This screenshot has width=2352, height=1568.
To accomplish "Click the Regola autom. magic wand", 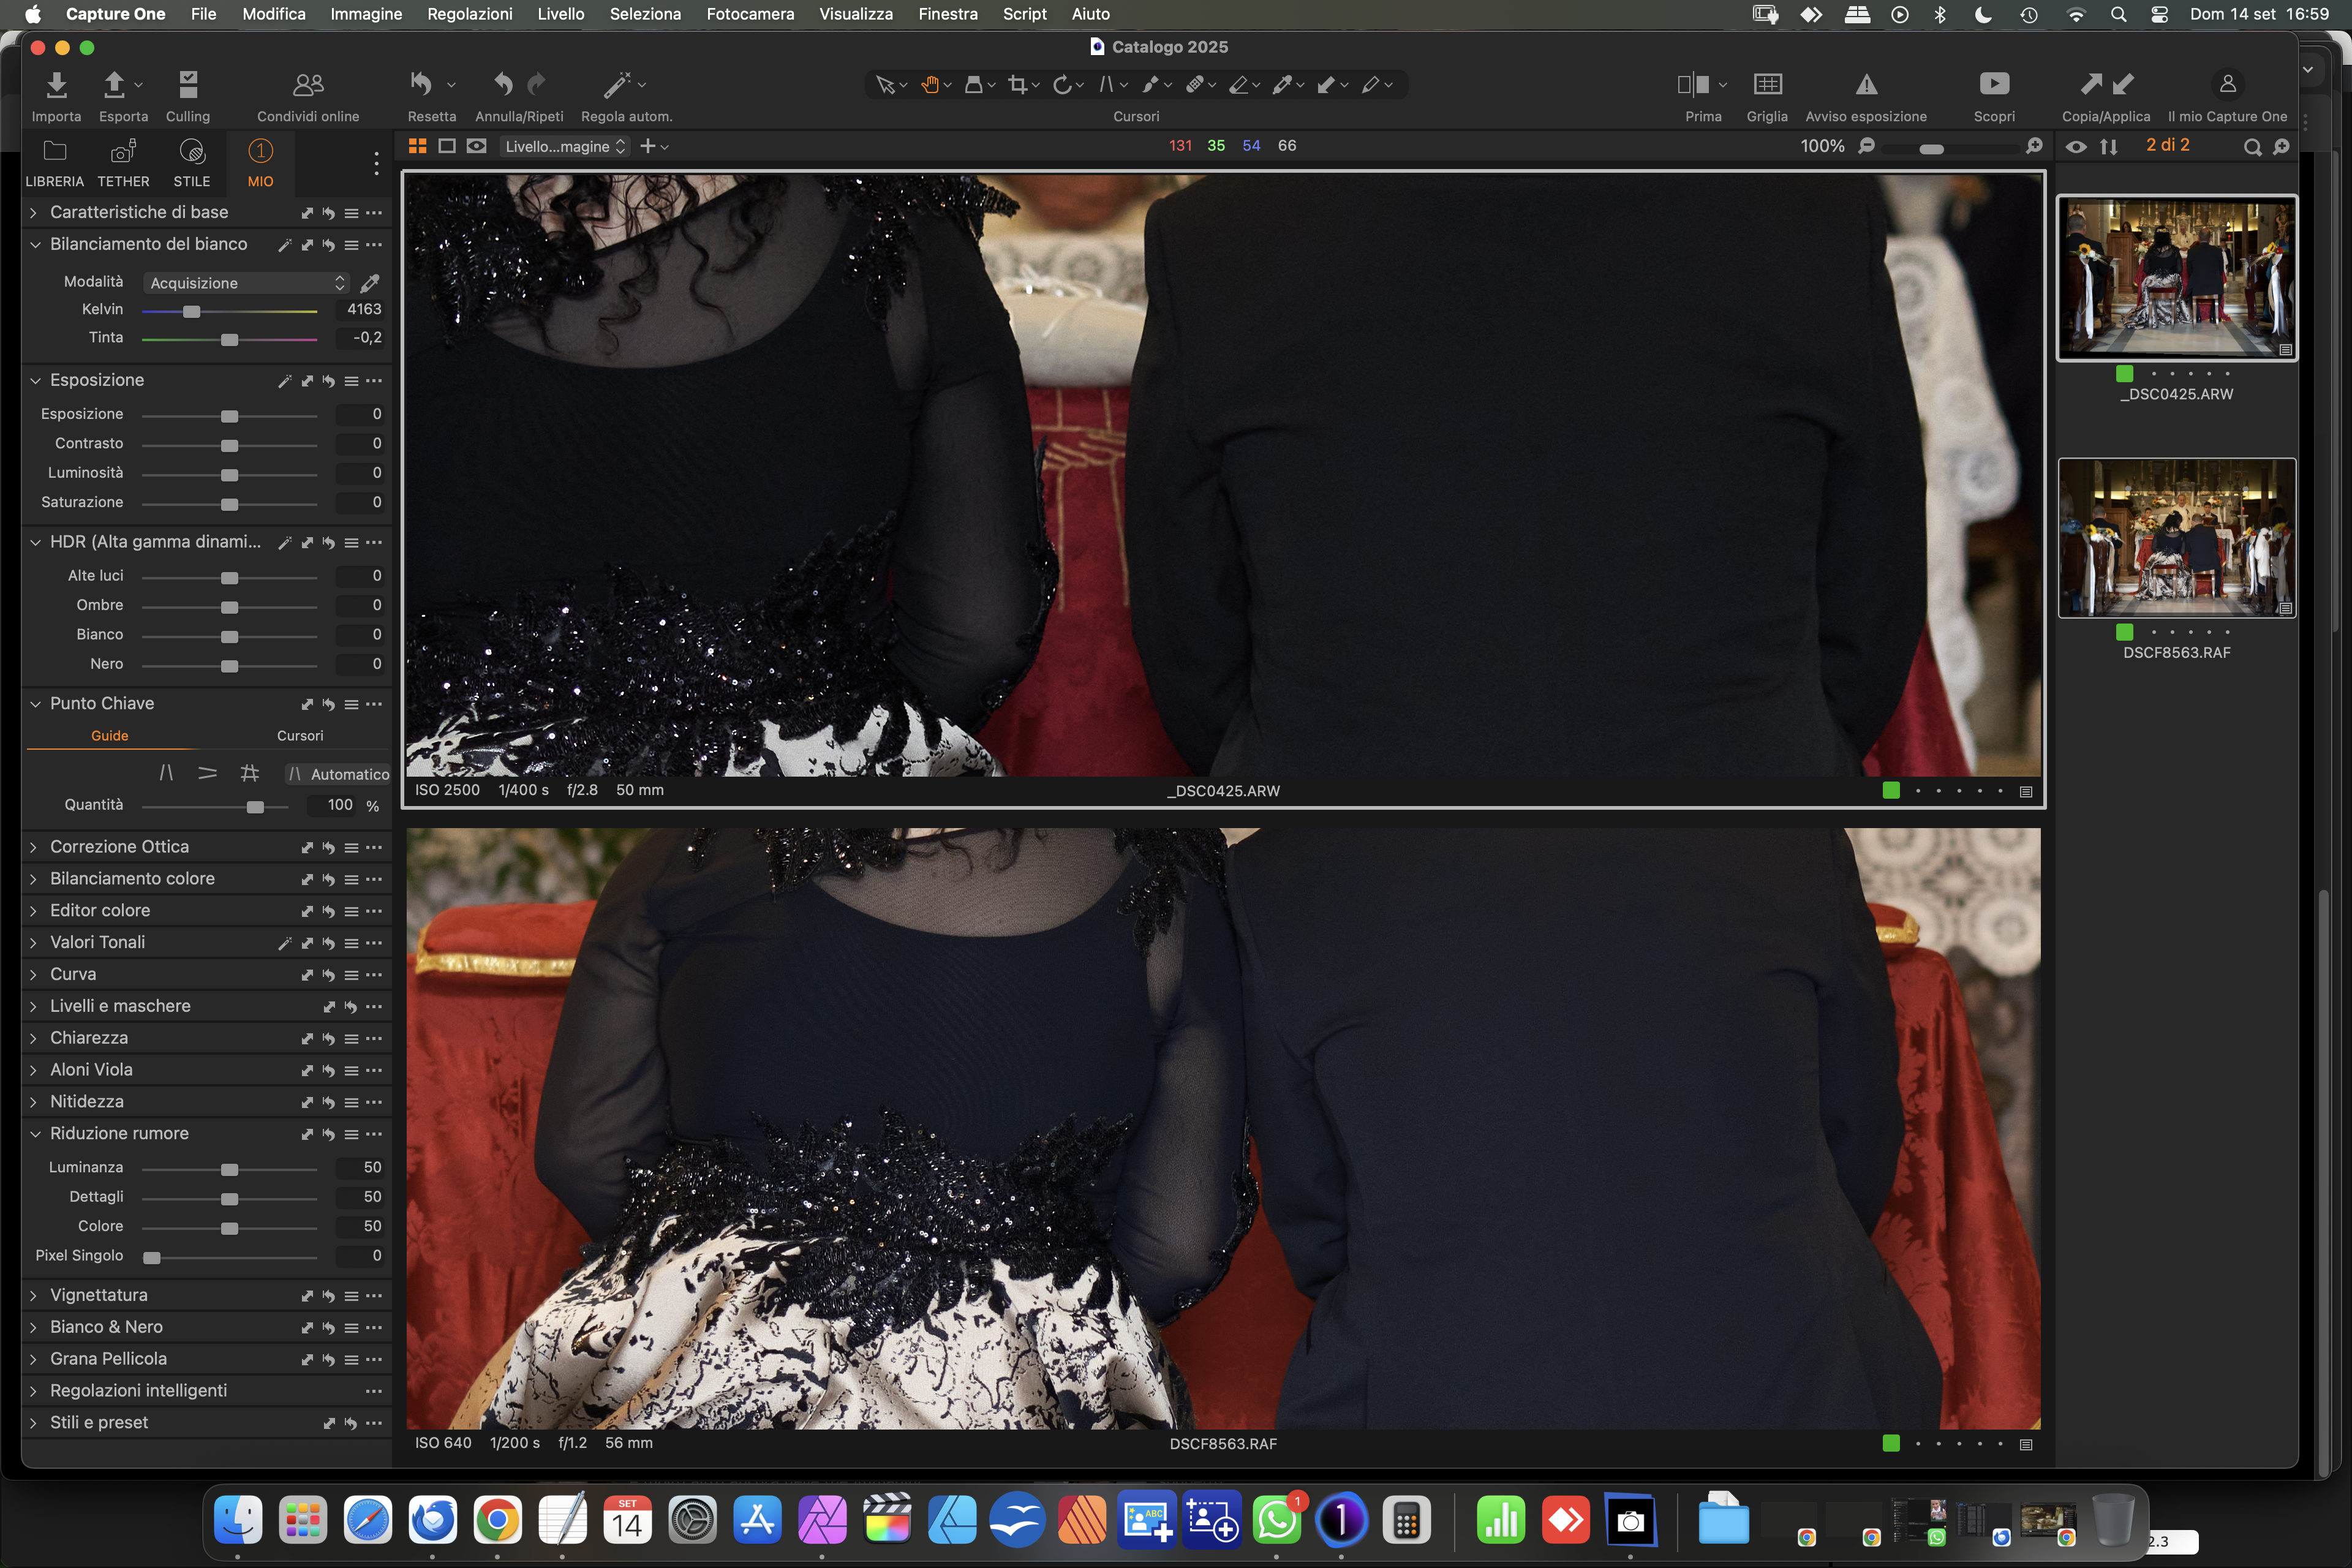I will pos(616,85).
